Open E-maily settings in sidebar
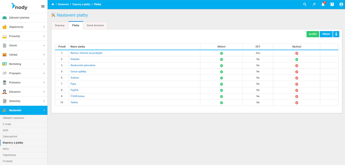Viewport: 345px width, 165px height. pos(7,124)
